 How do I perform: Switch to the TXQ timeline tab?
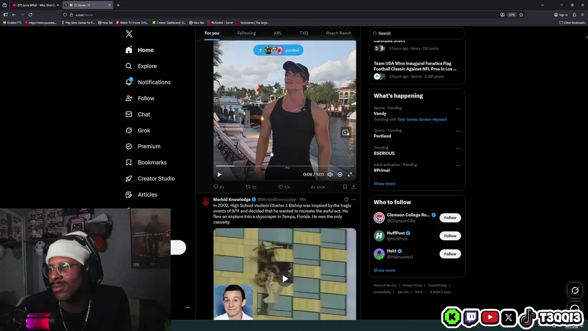pos(304,33)
